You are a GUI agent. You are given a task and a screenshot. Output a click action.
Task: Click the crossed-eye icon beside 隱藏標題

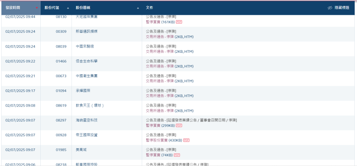[330, 8]
